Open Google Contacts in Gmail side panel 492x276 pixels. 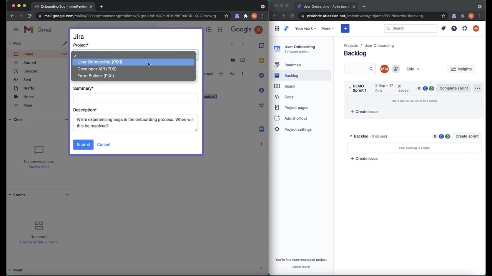(x=261, y=90)
